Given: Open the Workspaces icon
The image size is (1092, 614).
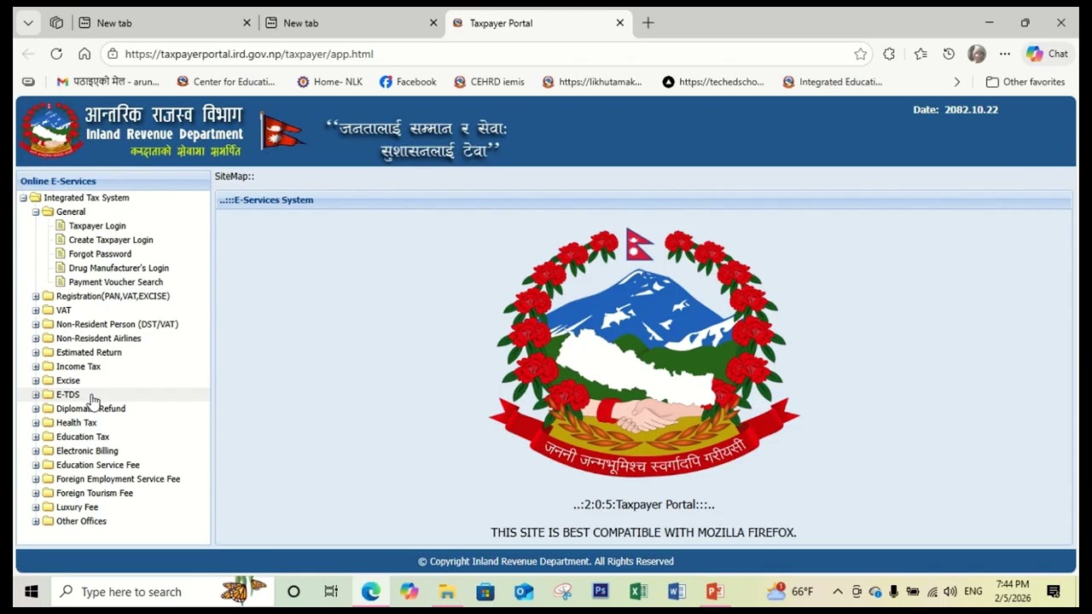Looking at the screenshot, I should pos(56,23).
